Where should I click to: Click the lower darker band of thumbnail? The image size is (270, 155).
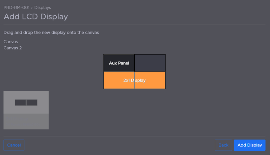pos(26,121)
